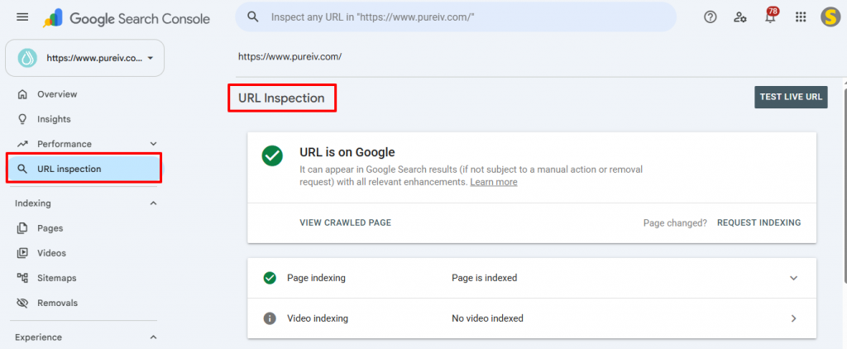Open the property selector dropdown
The image size is (847, 349).
click(85, 58)
